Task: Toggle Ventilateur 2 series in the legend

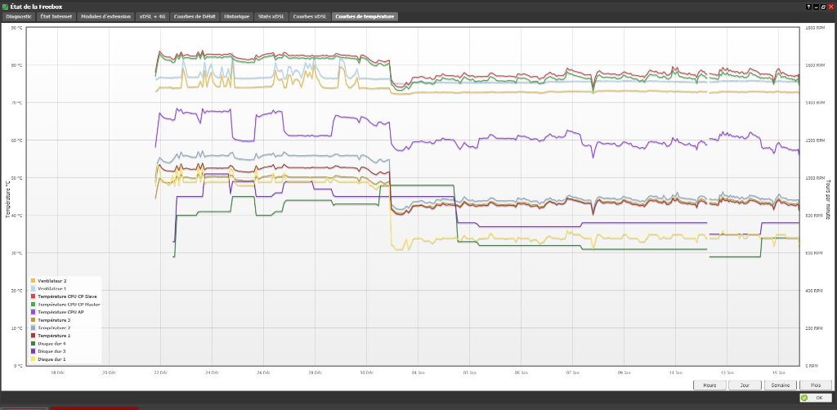Action: (48, 280)
